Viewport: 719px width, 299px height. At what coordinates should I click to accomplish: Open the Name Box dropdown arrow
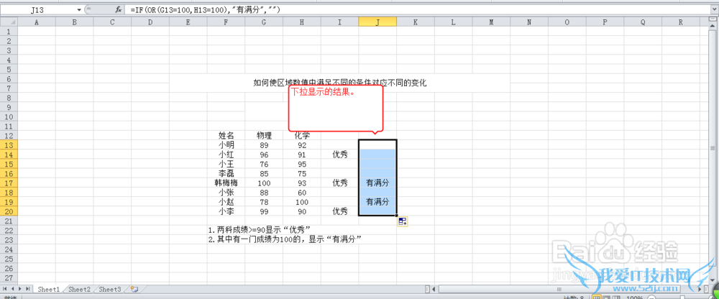[x=79, y=9]
